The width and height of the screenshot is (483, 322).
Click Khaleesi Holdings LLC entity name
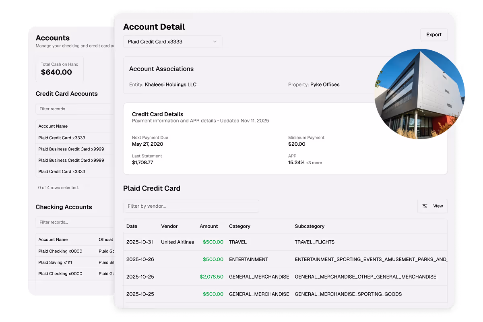click(171, 85)
